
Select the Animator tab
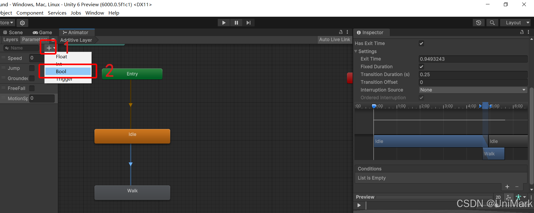76,33
